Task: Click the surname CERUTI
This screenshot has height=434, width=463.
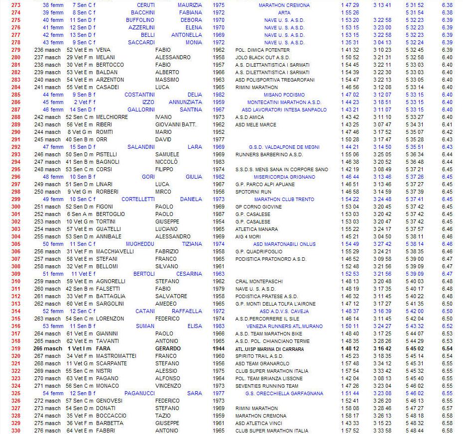Action: 145,5
